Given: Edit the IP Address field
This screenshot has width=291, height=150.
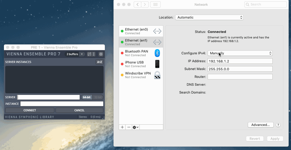Looking at the screenshot, I should coord(240,61).
